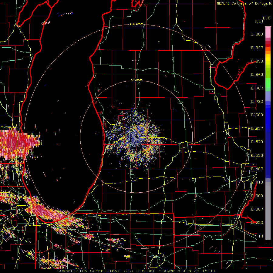Click the gray lower segment of color scale
The image size is (273, 273).
click(x=268, y=211)
